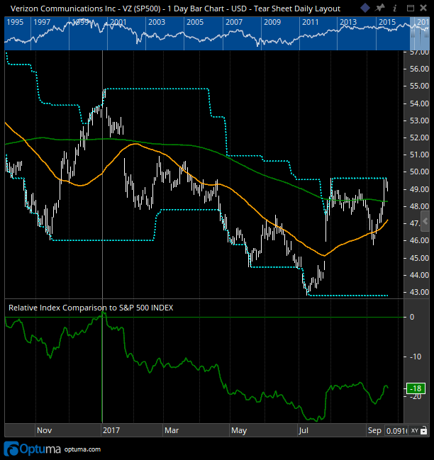Click the highlighted range selector in overview strip

pos(420,33)
